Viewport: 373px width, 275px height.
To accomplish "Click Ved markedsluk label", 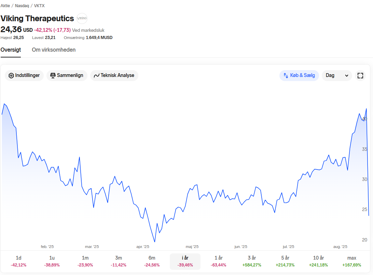I will point(88,30).
